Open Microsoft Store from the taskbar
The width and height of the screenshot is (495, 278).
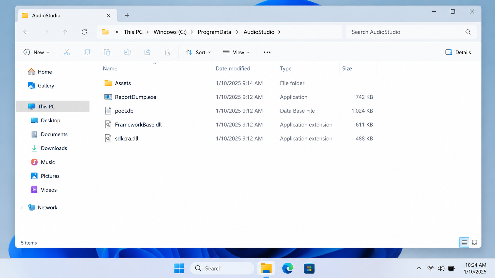(x=309, y=268)
